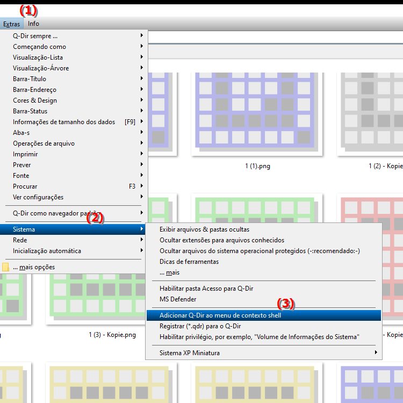Toggle 'Exibir arquivos & pastas ocultas'

click(x=264, y=229)
